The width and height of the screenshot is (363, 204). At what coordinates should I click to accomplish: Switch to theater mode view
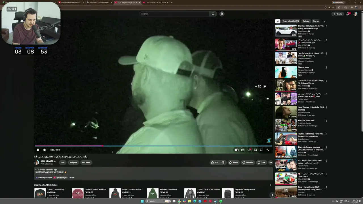tap(255, 150)
